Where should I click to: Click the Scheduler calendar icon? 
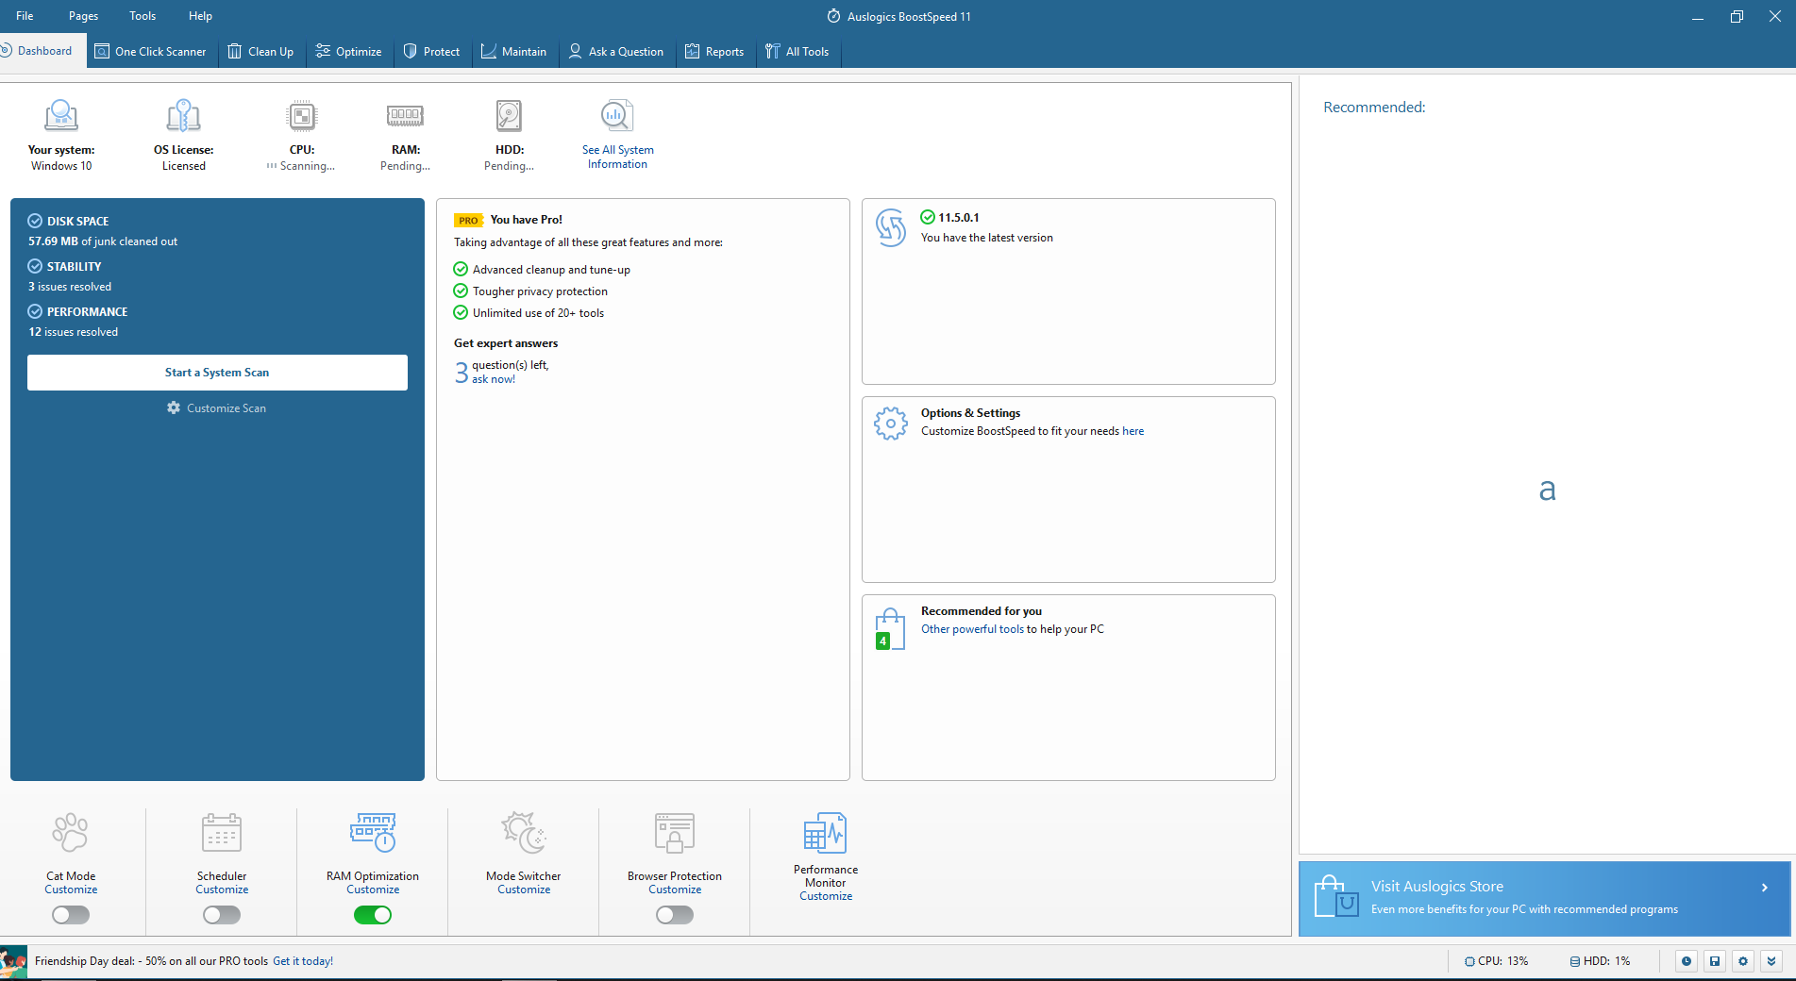pos(222,833)
